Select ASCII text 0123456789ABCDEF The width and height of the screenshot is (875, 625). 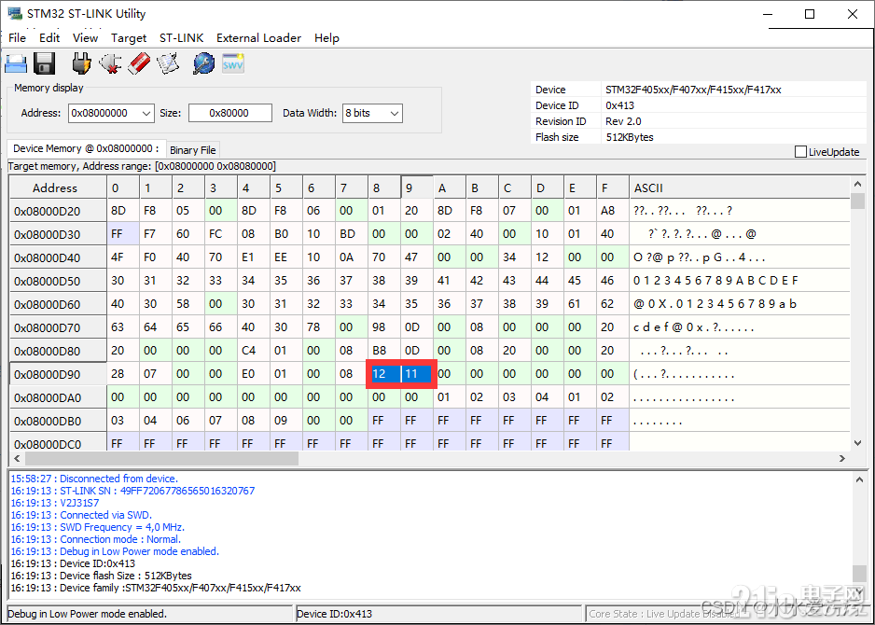click(x=715, y=281)
